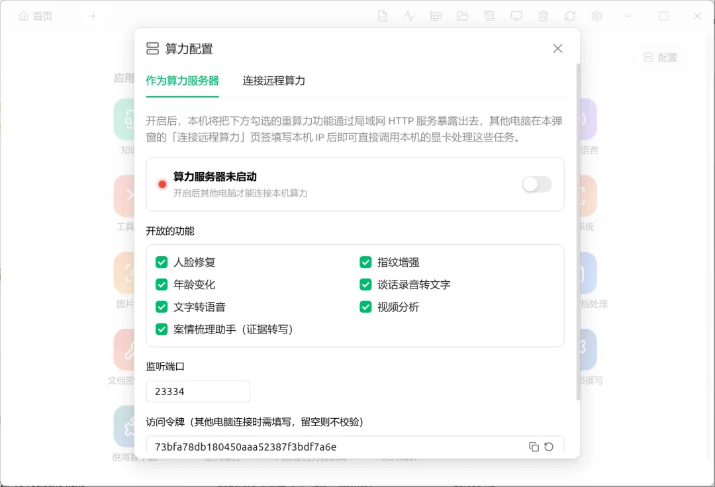Click the 算力配置 dialog title
Screen dimensions: 715x487
189,49
